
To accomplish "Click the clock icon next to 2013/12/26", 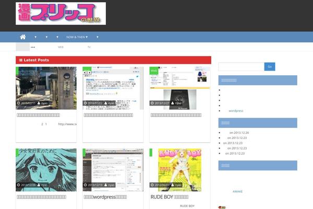I will point(19,185).
